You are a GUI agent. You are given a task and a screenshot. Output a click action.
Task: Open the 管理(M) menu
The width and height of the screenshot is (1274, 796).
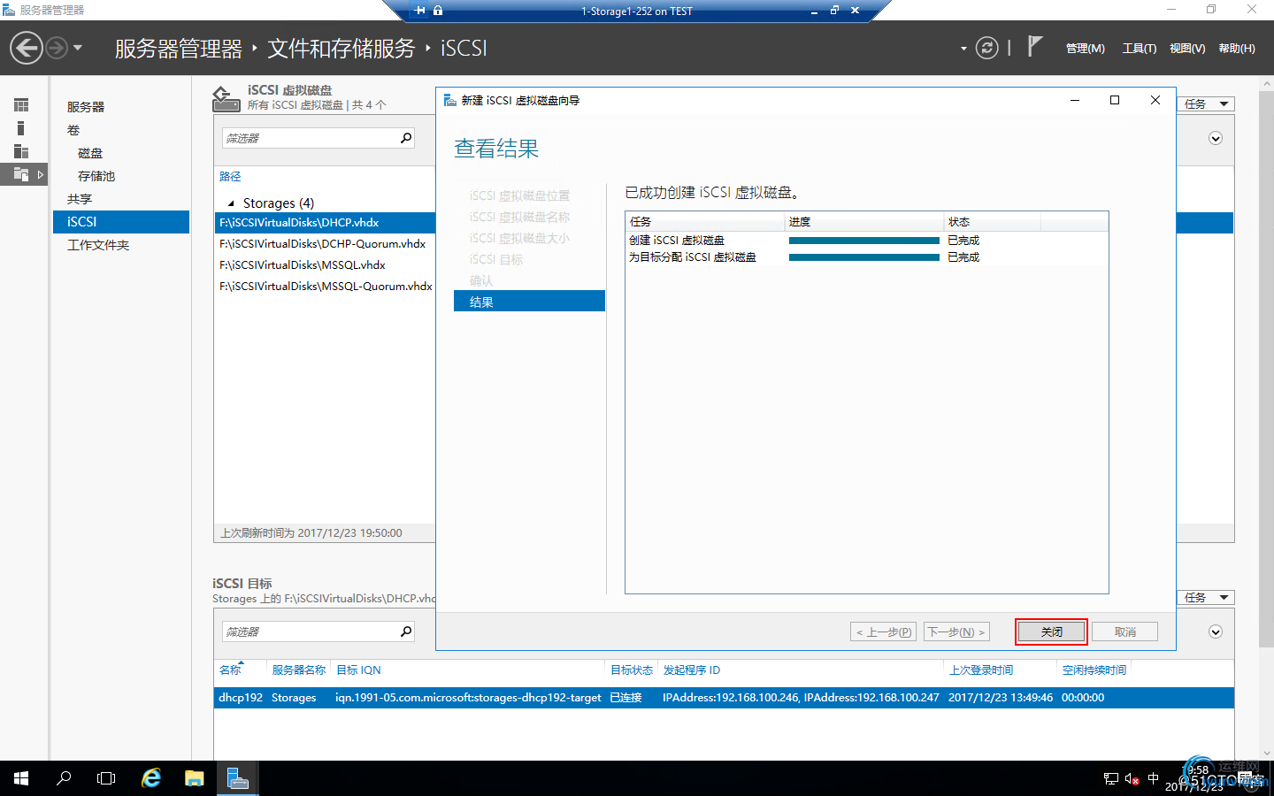pos(1085,49)
